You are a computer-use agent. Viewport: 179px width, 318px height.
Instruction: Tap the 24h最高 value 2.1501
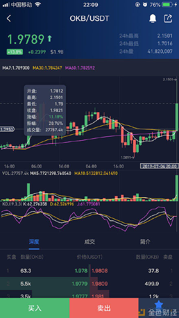point(165,36)
